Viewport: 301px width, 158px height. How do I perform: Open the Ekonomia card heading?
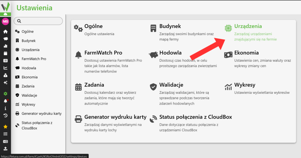click(247, 53)
